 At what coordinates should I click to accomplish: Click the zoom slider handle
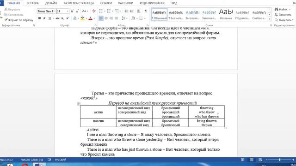(280, 160)
